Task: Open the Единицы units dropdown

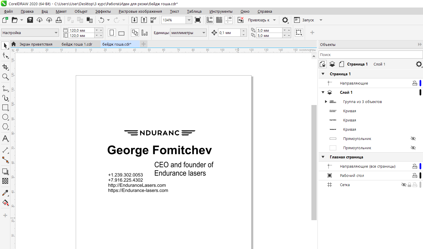Action: pyautogui.click(x=204, y=33)
